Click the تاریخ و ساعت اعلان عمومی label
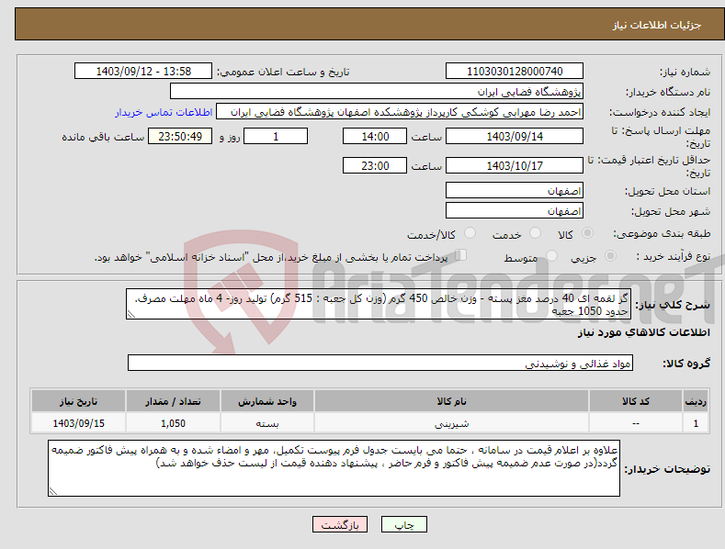725x549 pixels. point(283,72)
